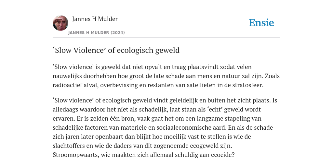The width and height of the screenshot is (333, 166).
Task: Click Jannes H Mulder's round profile photo
Action: [x=60, y=23]
